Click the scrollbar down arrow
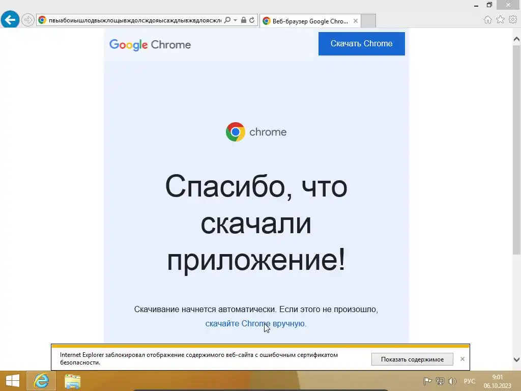This screenshot has height=391, width=521. [x=517, y=360]
